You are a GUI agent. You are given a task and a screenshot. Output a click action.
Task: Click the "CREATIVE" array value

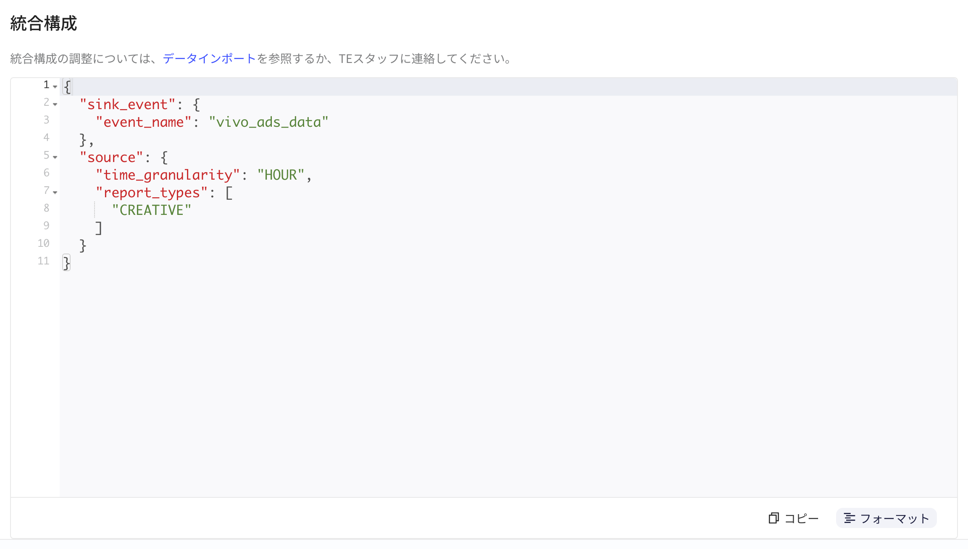coord(152,210)
